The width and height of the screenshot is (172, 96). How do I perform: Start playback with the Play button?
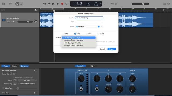coord(58,4)
